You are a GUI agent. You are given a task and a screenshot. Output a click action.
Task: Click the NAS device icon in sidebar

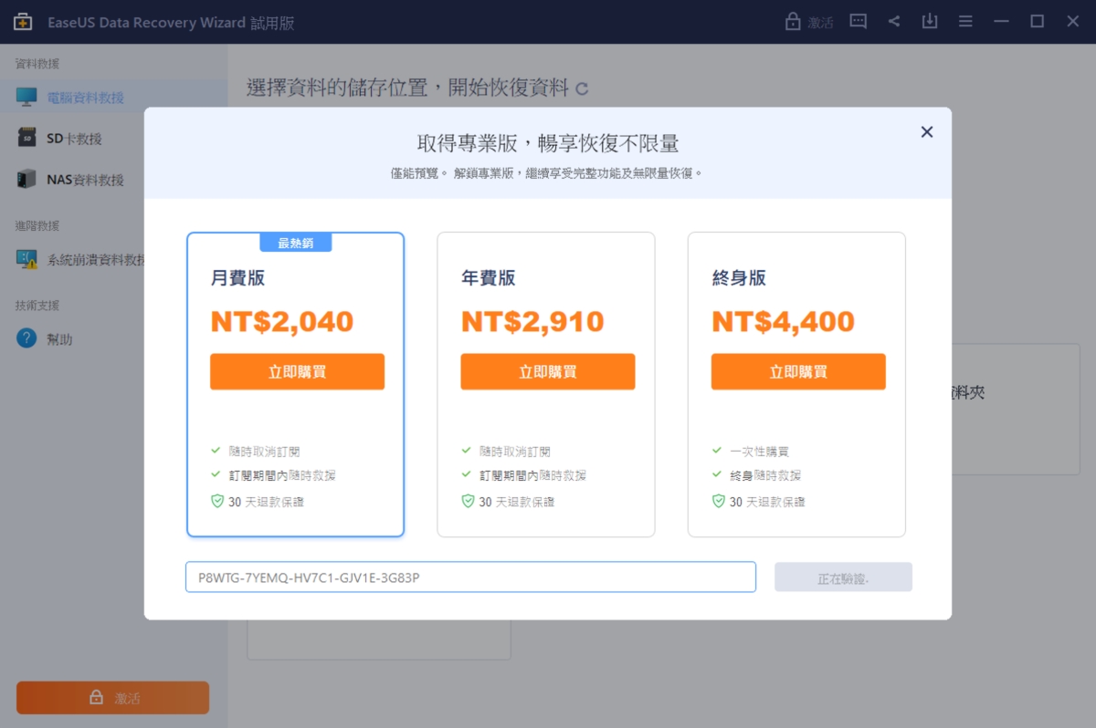(x=26, y=179)
